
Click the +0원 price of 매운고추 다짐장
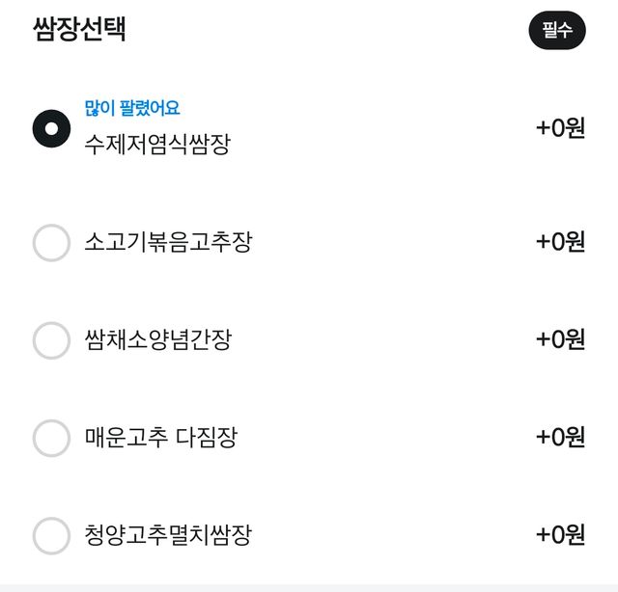(x=560, y=438)
